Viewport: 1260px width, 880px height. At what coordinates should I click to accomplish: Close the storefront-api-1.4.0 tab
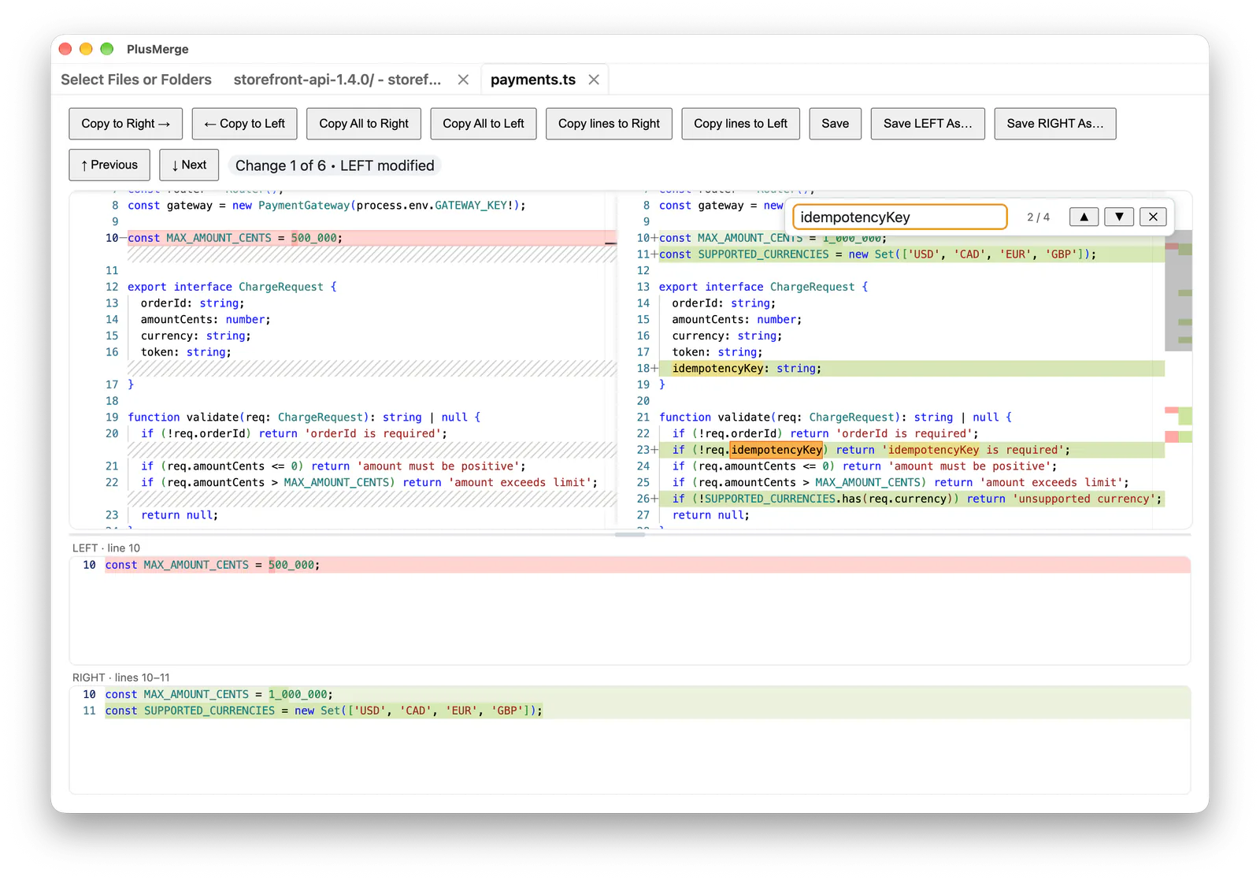(463, 80)
